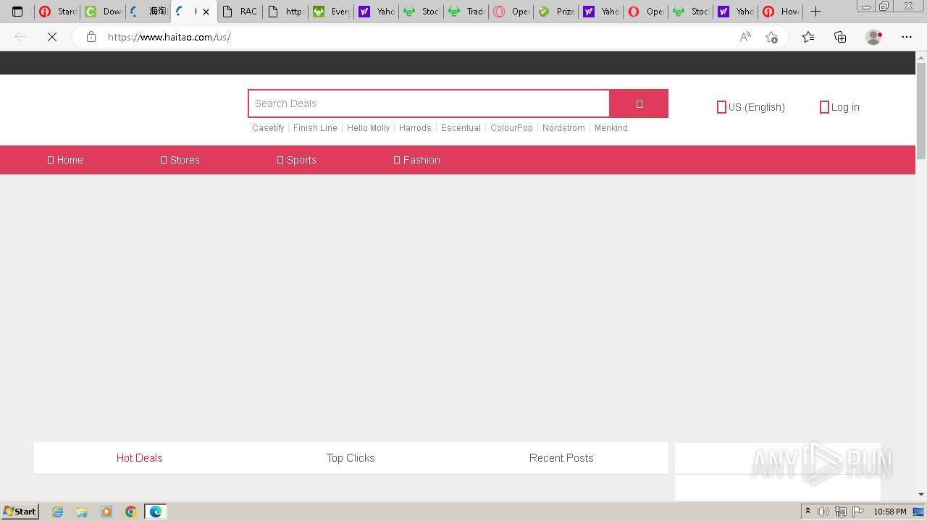927x521 pixels.
Task: Close the active haitao tab
Action: coord(206,12)
